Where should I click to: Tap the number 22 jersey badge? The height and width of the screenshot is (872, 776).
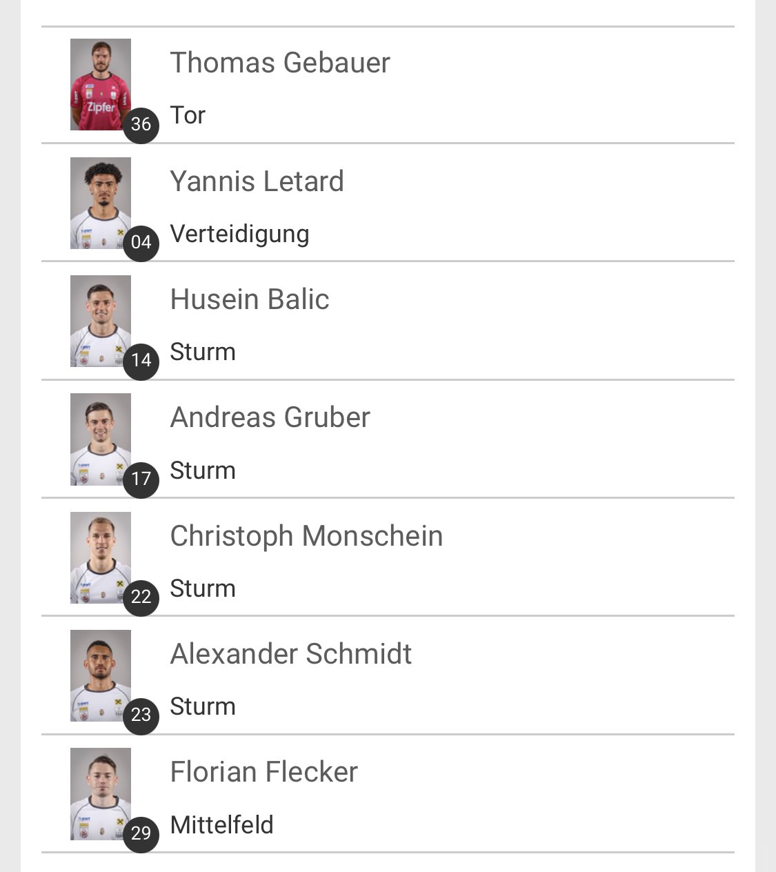(141, 597)
